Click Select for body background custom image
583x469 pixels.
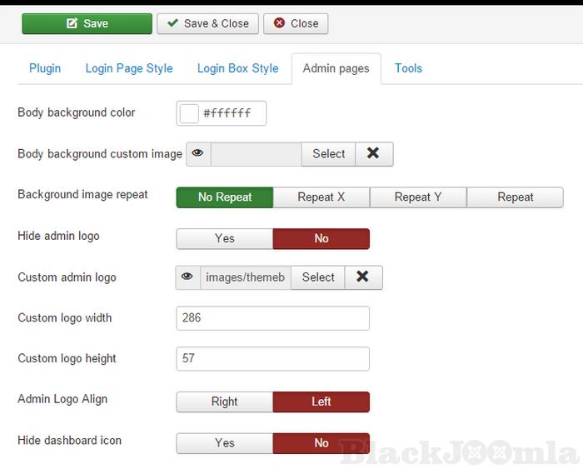[328, 153]
